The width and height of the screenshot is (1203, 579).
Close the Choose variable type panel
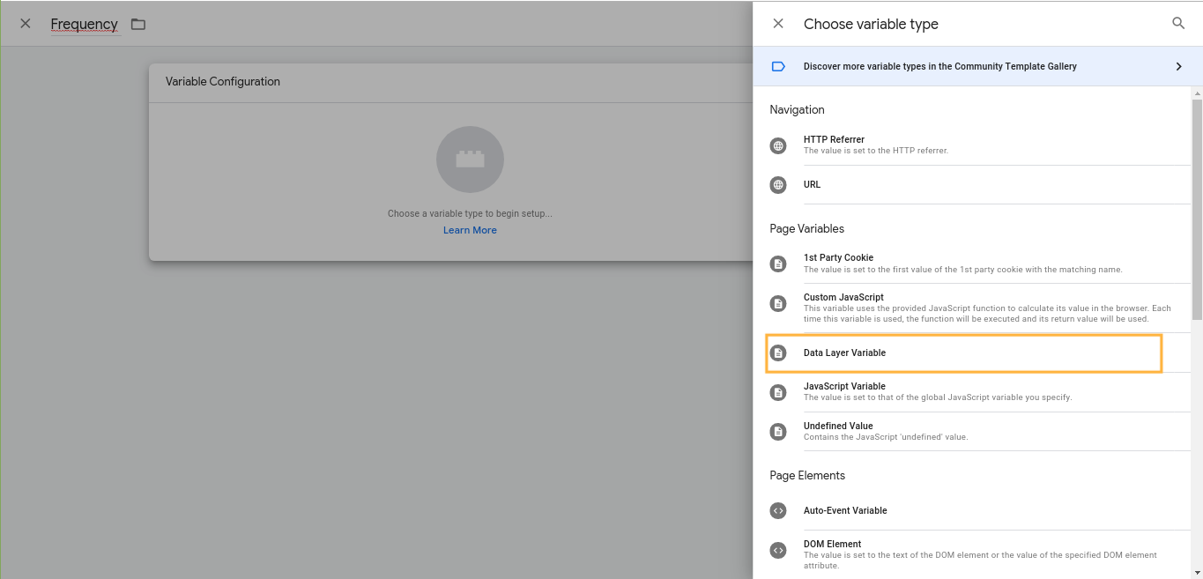(778, 24)
